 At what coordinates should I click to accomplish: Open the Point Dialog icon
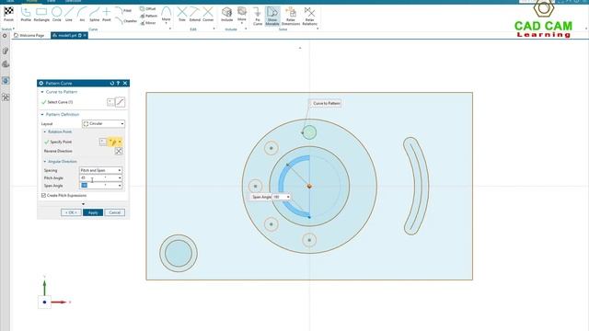(x=103, y=142)
